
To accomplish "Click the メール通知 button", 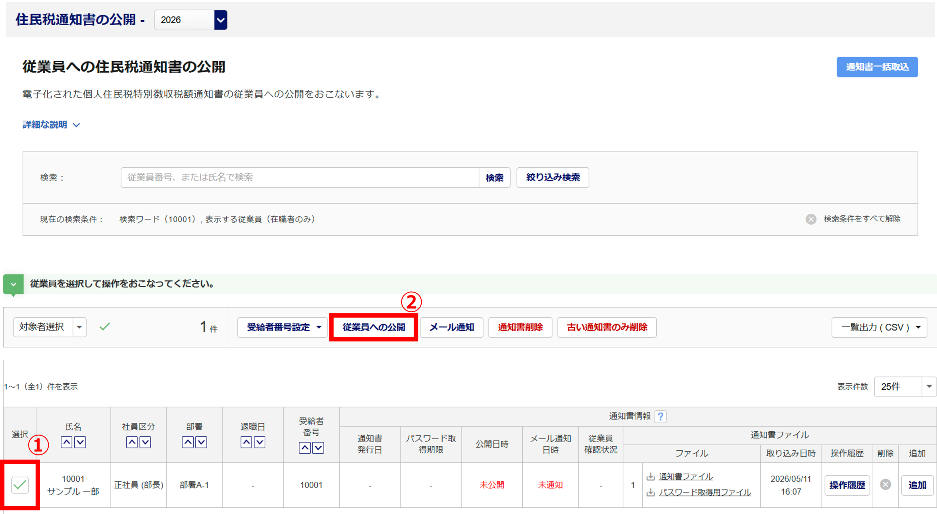I will [452, 327].
